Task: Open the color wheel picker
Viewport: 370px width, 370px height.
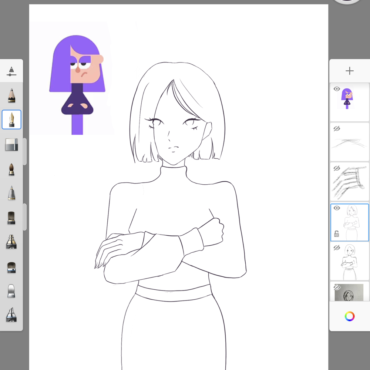Action: tap(350, 316)
